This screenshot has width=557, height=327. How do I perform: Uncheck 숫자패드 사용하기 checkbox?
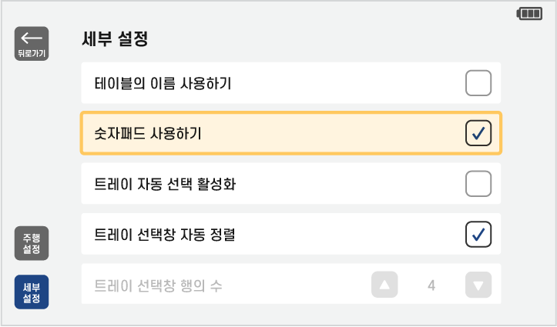[478, 133]
